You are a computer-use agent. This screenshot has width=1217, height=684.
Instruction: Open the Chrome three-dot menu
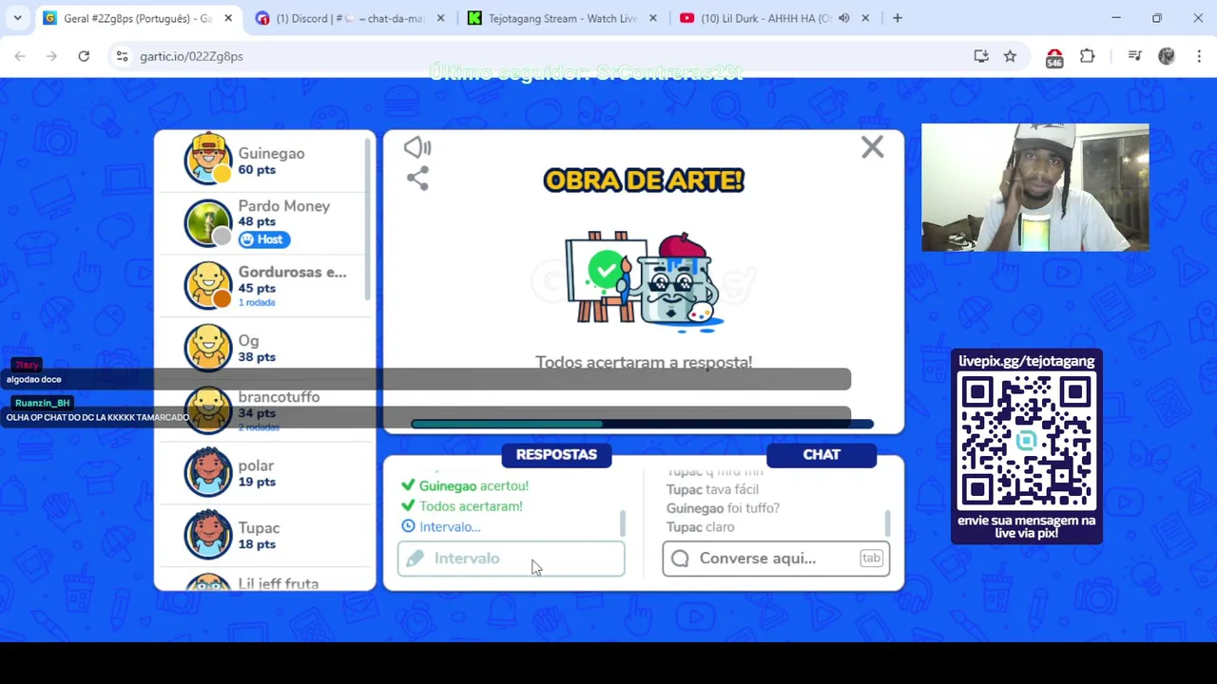1199,56
